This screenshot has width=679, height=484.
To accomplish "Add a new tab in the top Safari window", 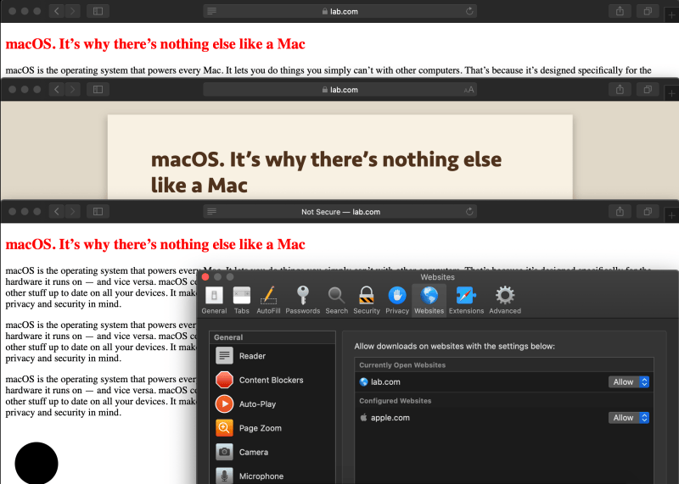I will 671,15.
